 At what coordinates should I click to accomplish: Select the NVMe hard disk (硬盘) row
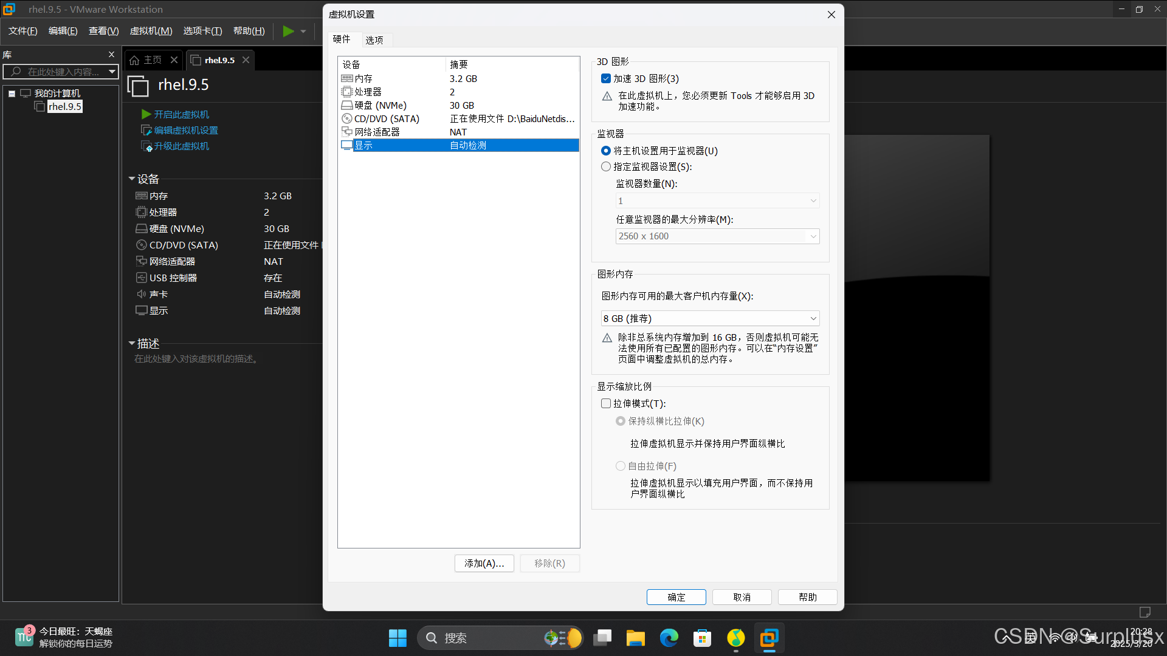click(380, 105)
